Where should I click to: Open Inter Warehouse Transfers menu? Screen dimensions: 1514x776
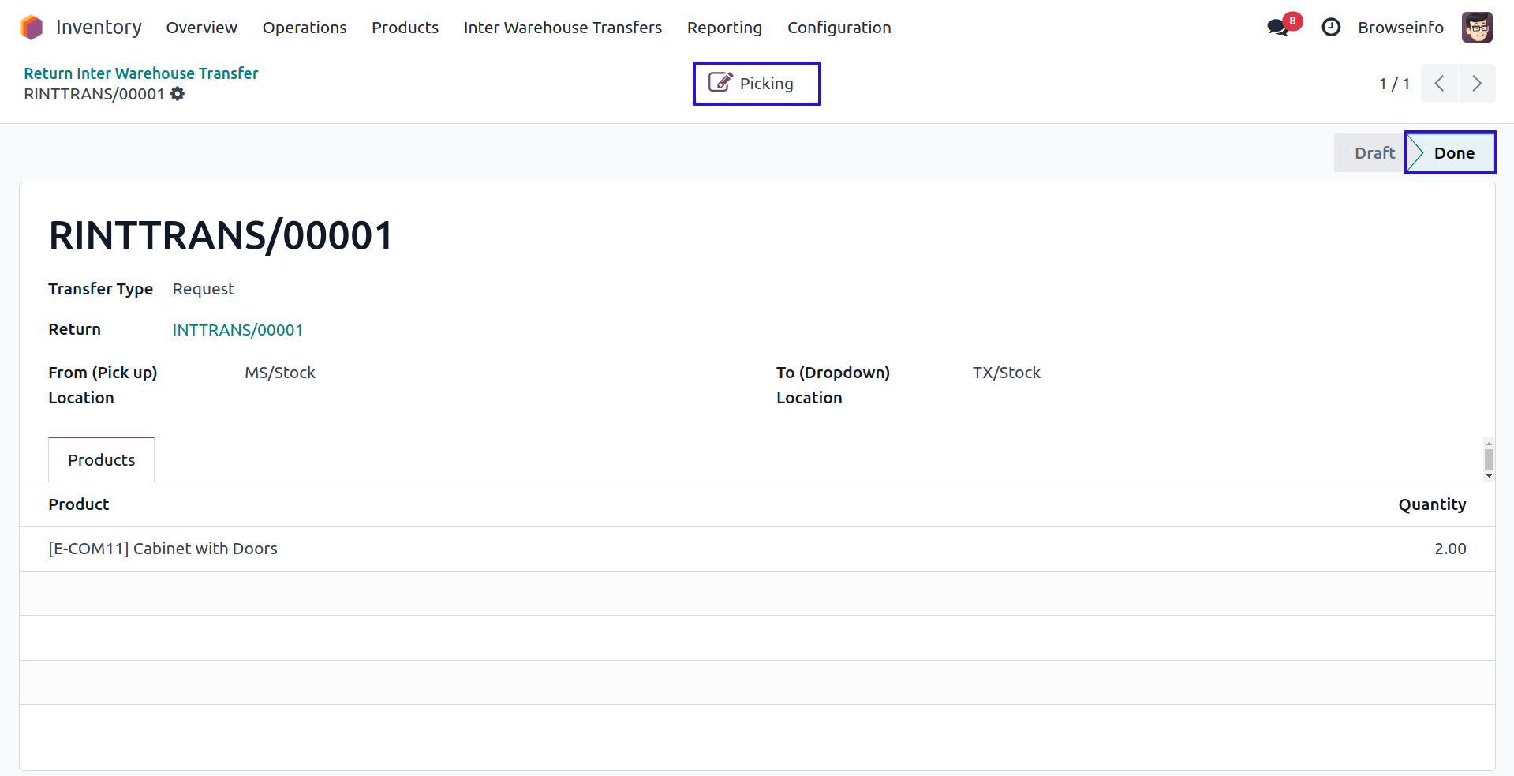pyautogui.click(x=563, y=28)
